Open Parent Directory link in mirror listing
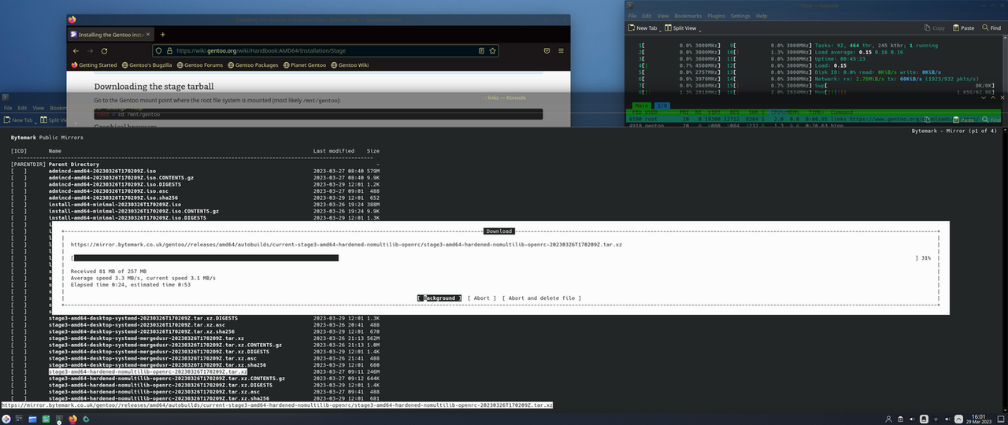1008x425 pixels. click(75, 164)
